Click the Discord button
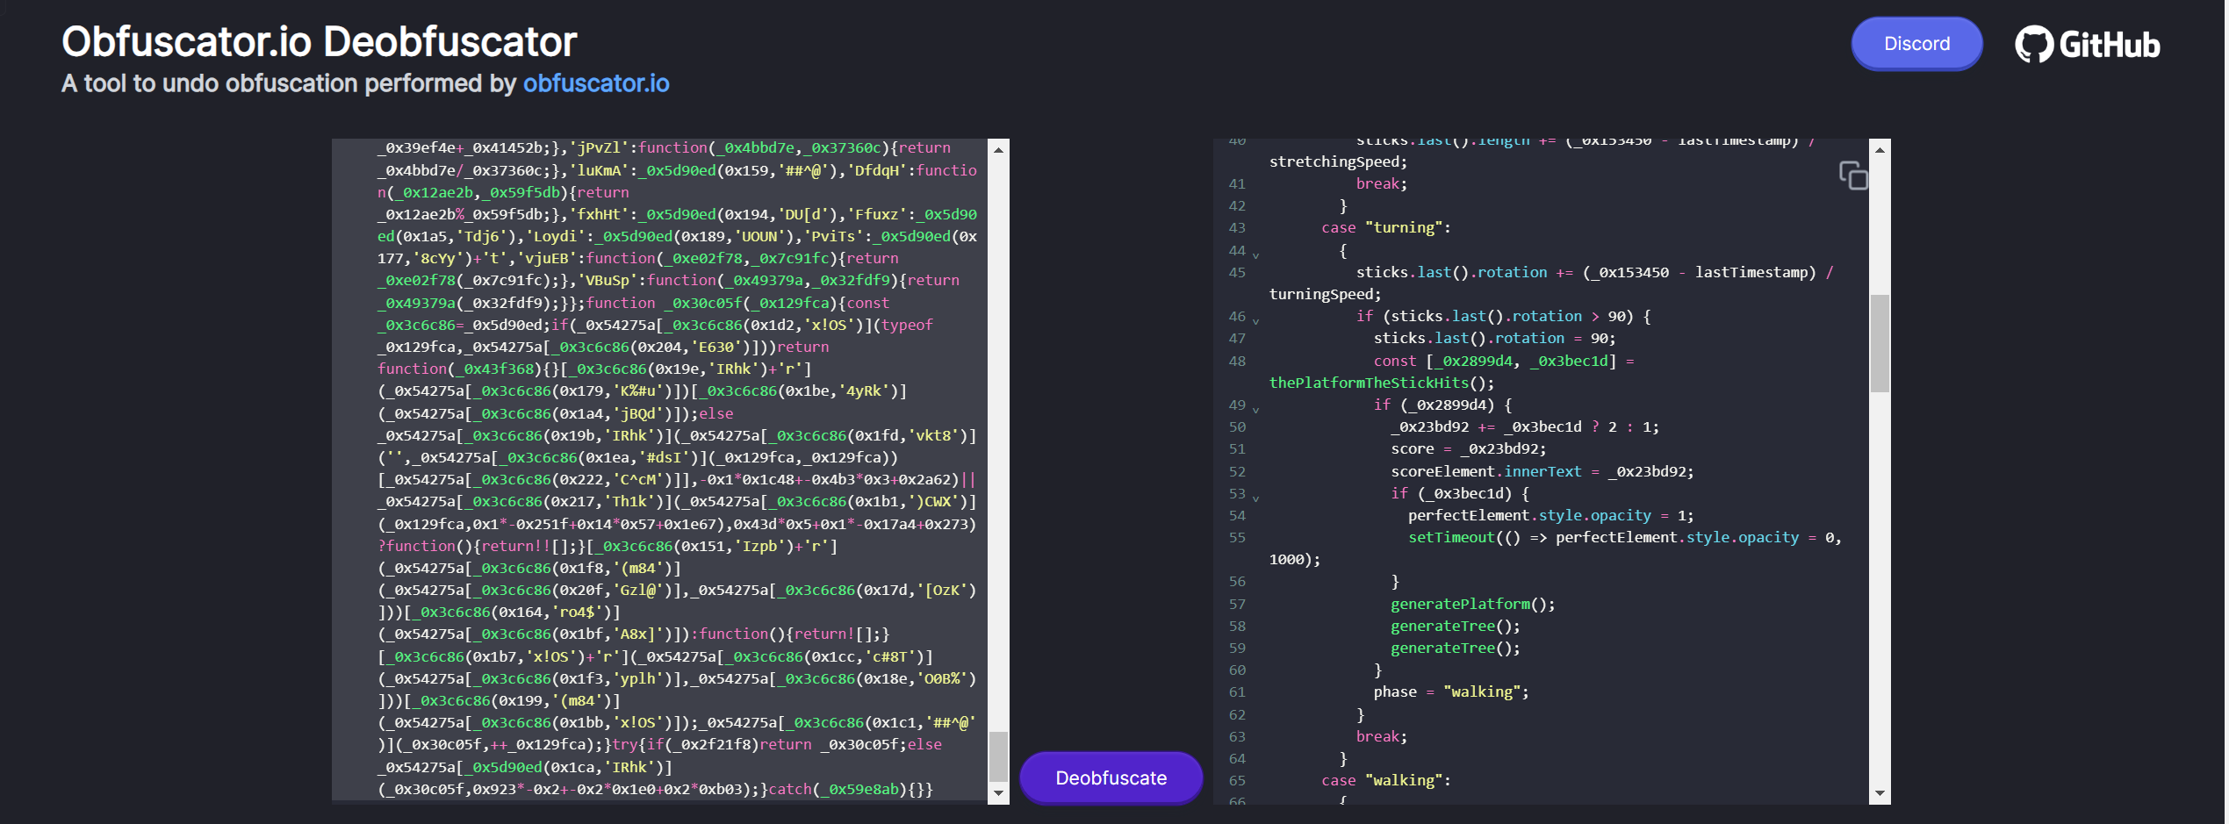 coord(1916,44)
